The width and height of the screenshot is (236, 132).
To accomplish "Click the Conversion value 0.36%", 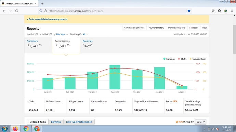I will [118, 110].
